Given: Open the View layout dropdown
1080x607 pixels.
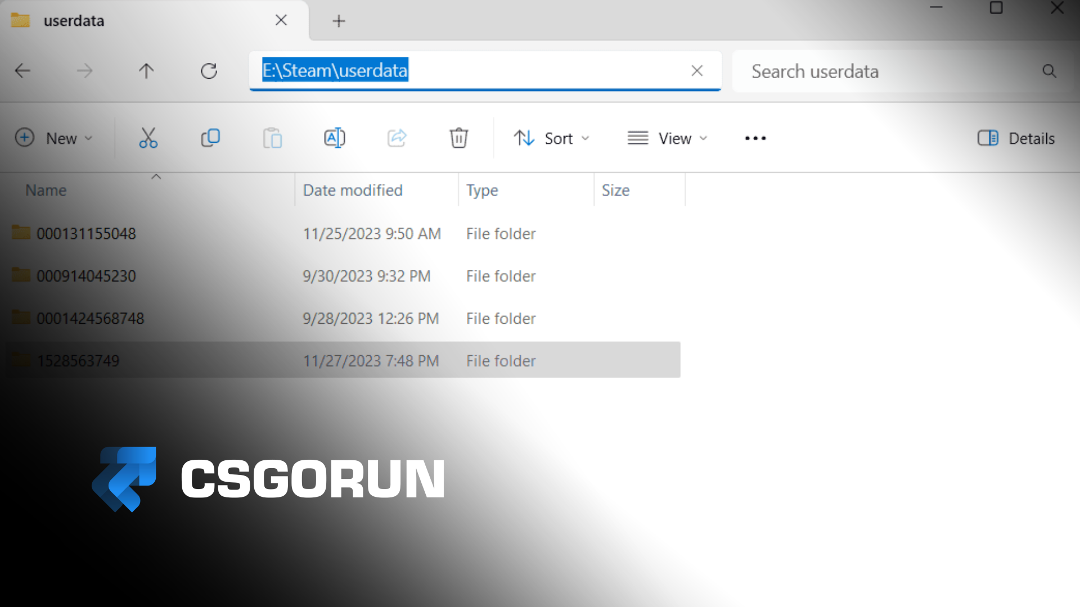Looking at the screenshot, I should tap(667, 138).
